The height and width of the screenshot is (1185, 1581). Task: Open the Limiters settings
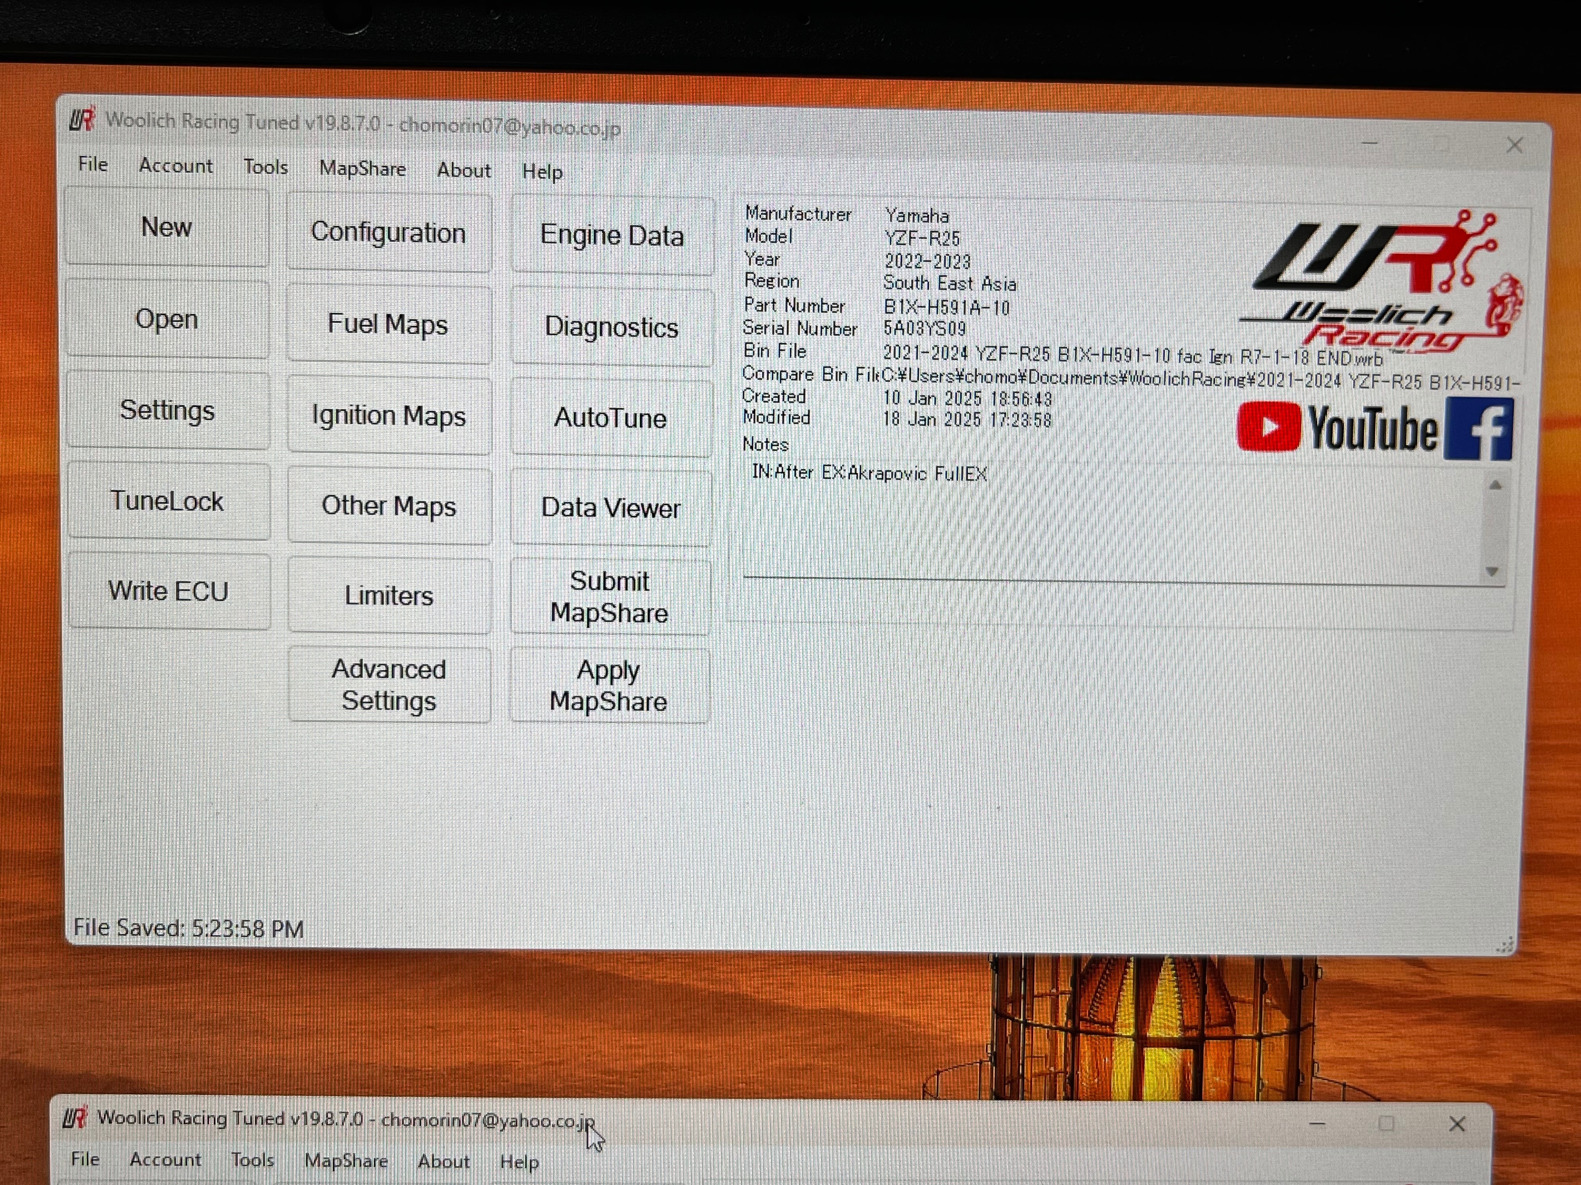pyautogui.click(x=388, y=596)
